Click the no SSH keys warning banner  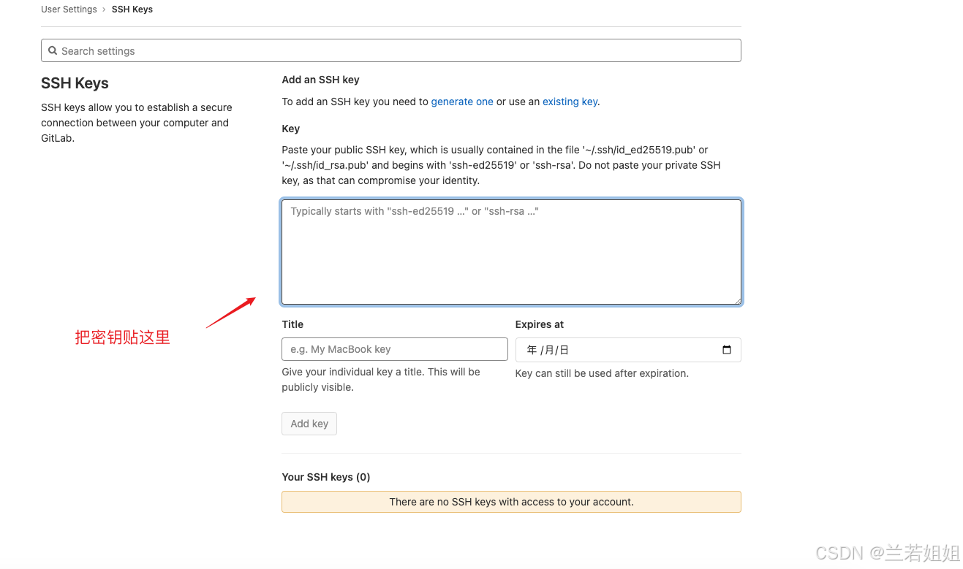coord(510,502)
